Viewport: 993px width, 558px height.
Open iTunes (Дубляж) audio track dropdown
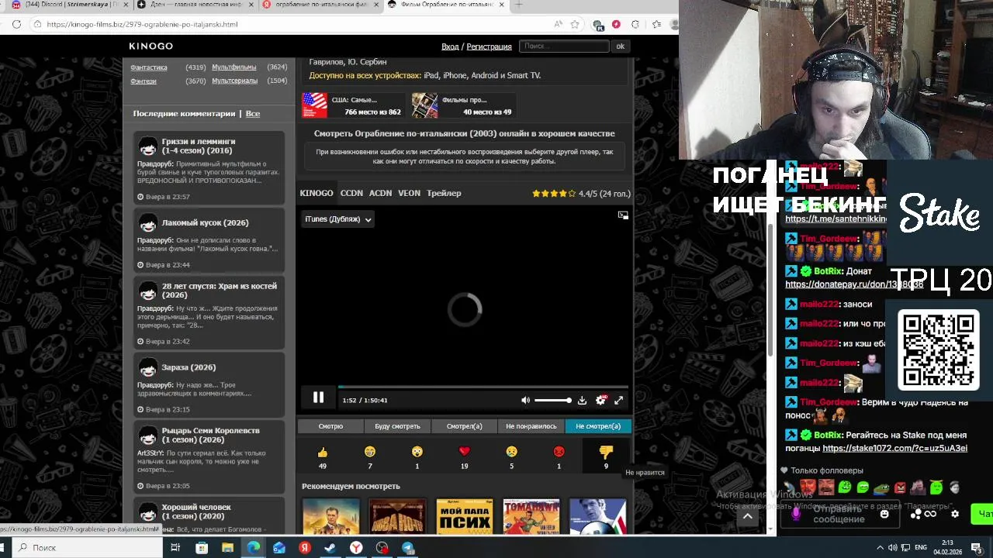tap(337, 219)
